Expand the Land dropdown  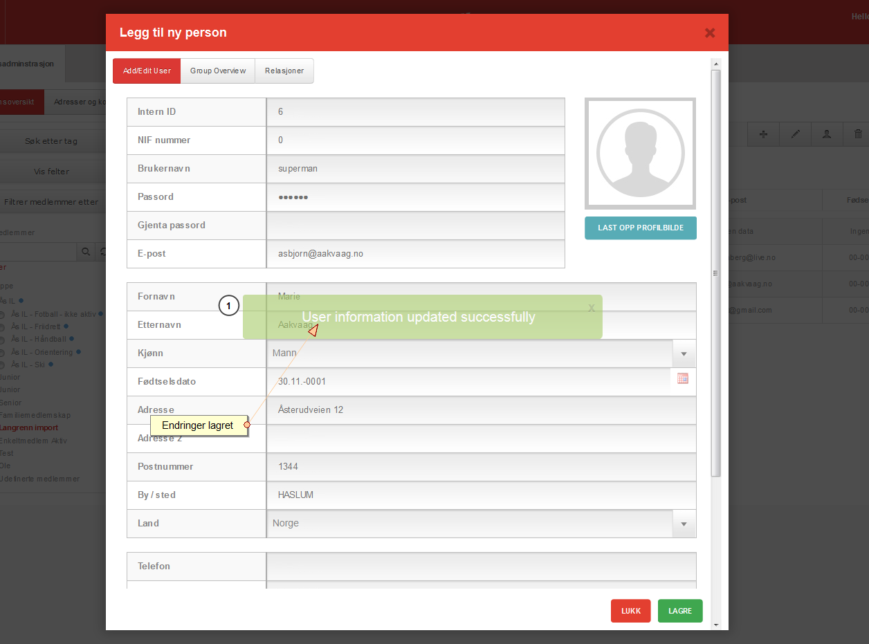(684, 524)
